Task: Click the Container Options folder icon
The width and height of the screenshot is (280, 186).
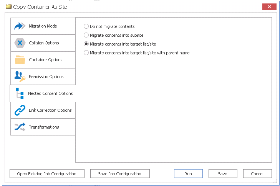Action: [x=20, y=60]
